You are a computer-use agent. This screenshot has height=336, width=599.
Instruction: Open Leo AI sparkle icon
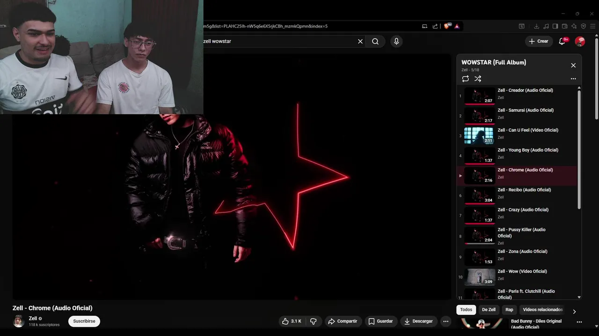(x=574, y=26)
